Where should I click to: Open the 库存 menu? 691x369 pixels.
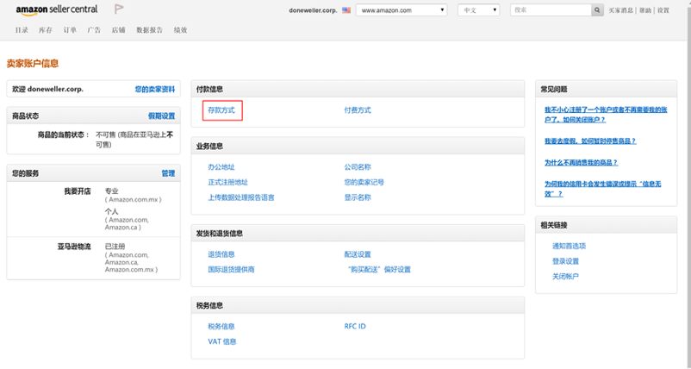pyautogui.click(x=46, y=30)
